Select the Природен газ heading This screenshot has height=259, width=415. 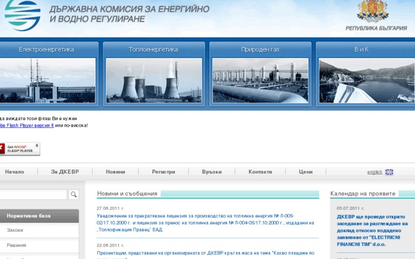point(260,49)
